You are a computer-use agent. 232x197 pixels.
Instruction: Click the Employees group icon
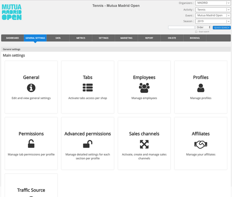coord(144,88)
